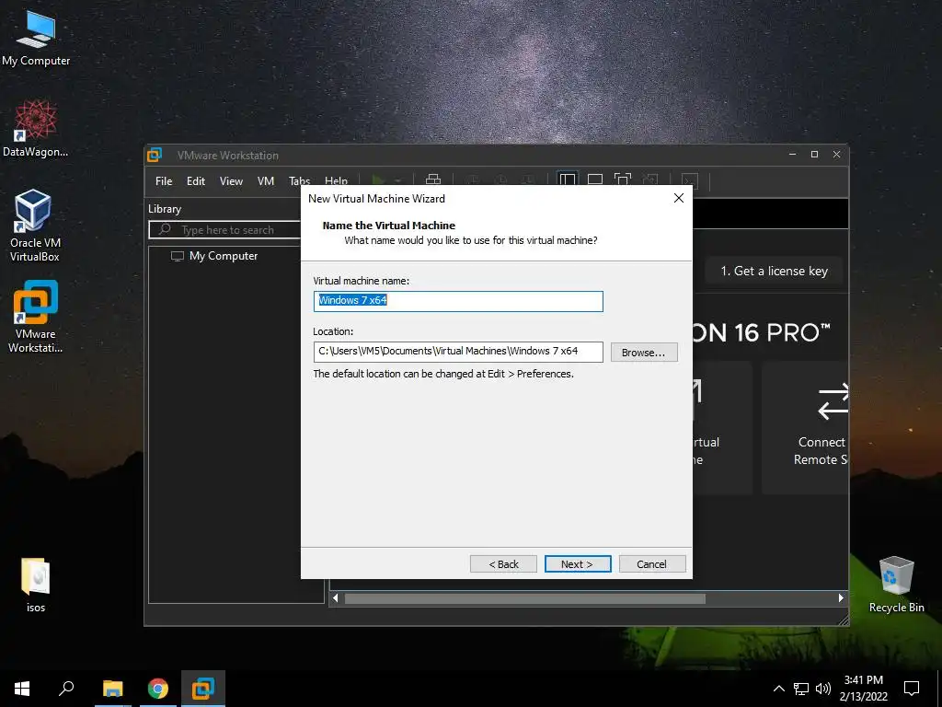Click the manage snapshots toolbar icon
The image size is (942, 707).
(528, 180)
